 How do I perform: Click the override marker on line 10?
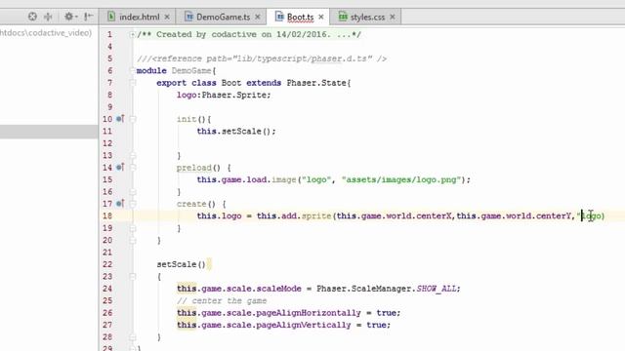(x=120, y=119)
